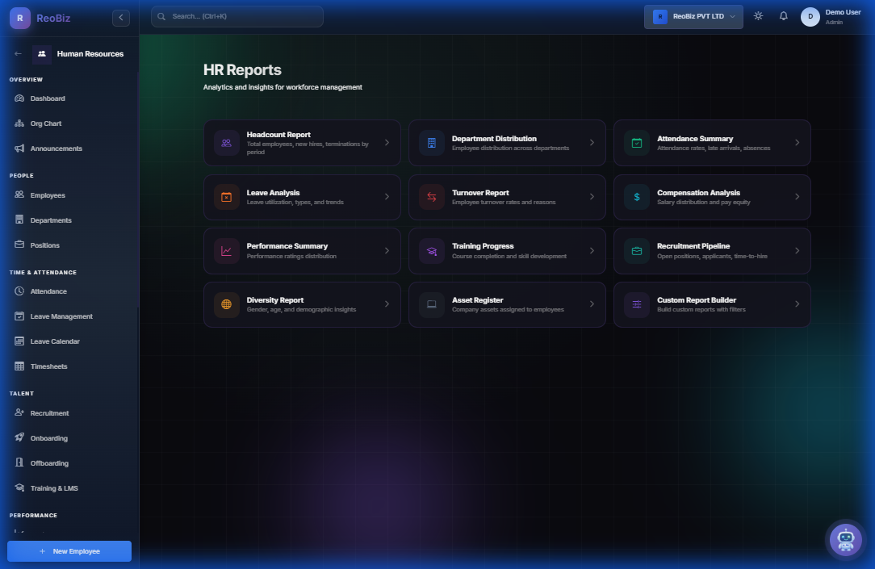This screenshot has height=569, width=875.
Task: Select the Custom Report Builder filter icon
Action: [x=635, y=304]
